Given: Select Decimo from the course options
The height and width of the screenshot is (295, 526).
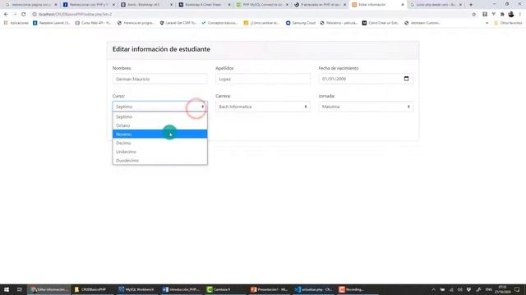Looking at the screenshot, I should click(x=159, y=143).
